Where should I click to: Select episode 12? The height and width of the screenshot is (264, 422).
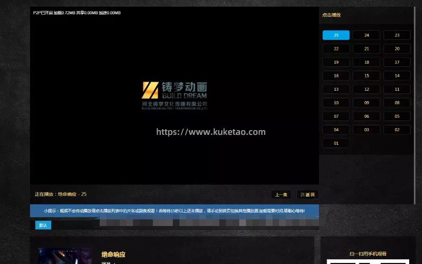tap(366, 89)
